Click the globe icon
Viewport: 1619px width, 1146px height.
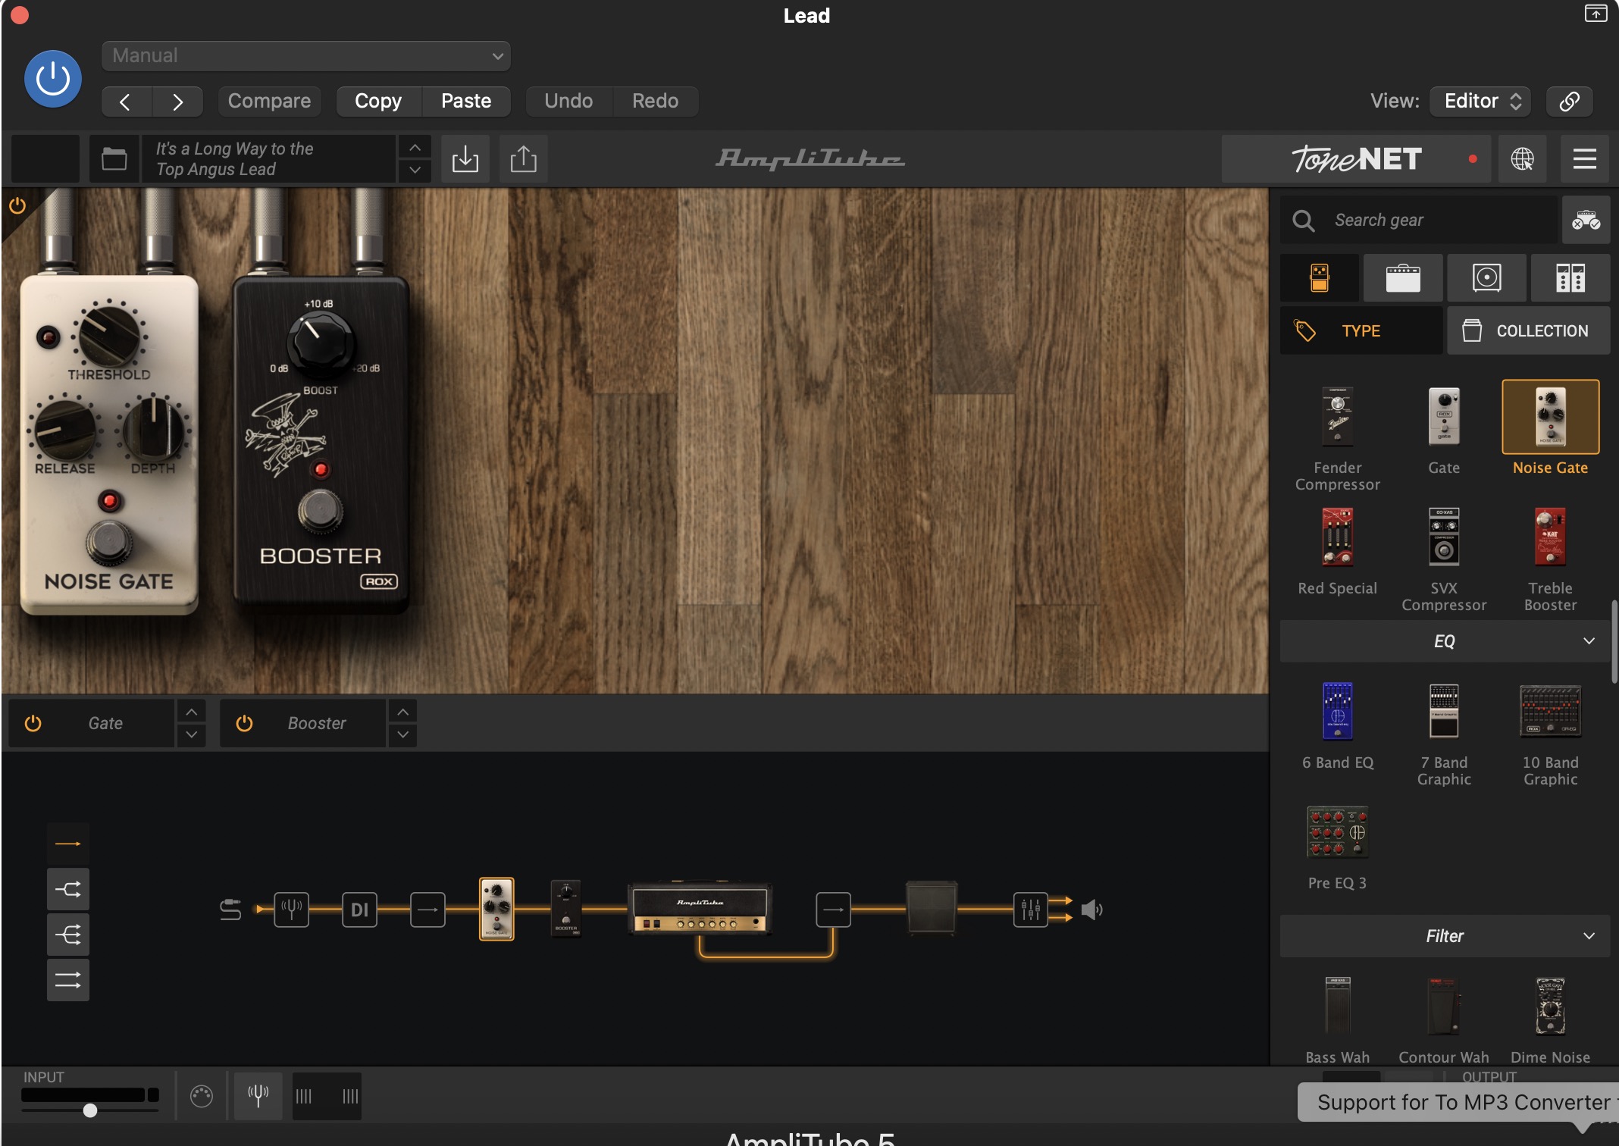pyautogui.click(x=1522, y=159)
